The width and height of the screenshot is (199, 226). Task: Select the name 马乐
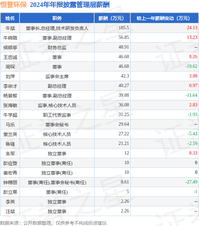click(x=10, y=125)
